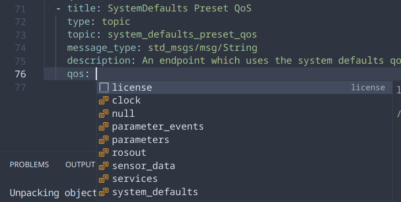Open the PROBLEMS panel tab
Image resolution: width=401 pixels, height=202 pixels.
tap(29, 164)
